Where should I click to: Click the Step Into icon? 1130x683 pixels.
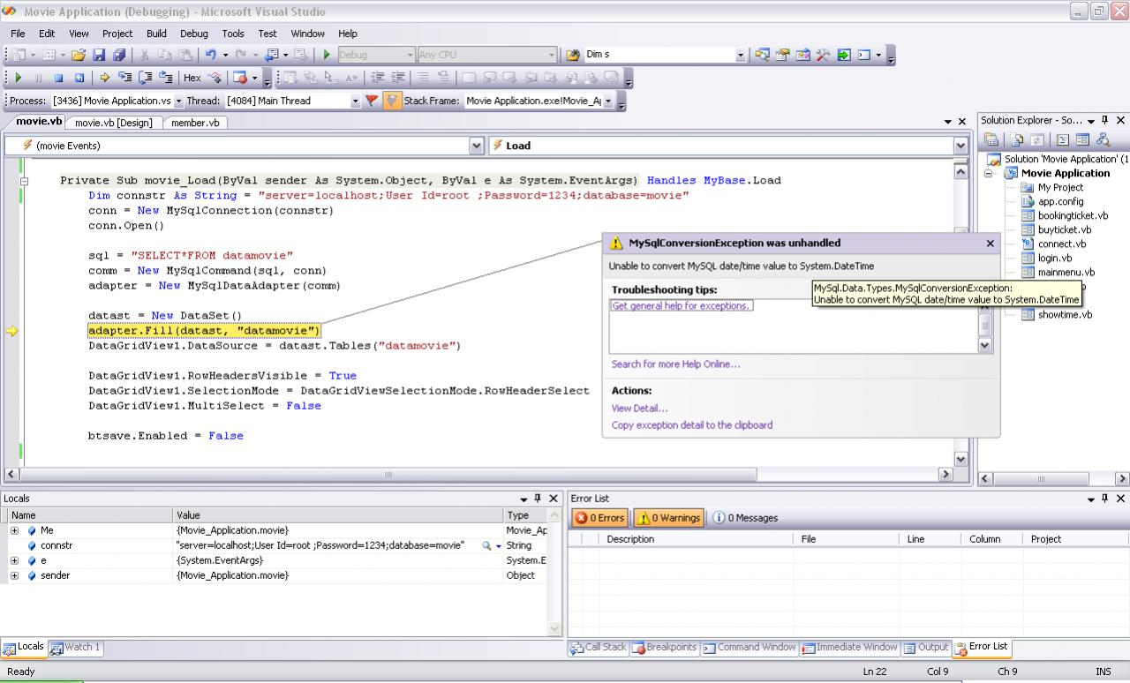[x=125, y=78]
